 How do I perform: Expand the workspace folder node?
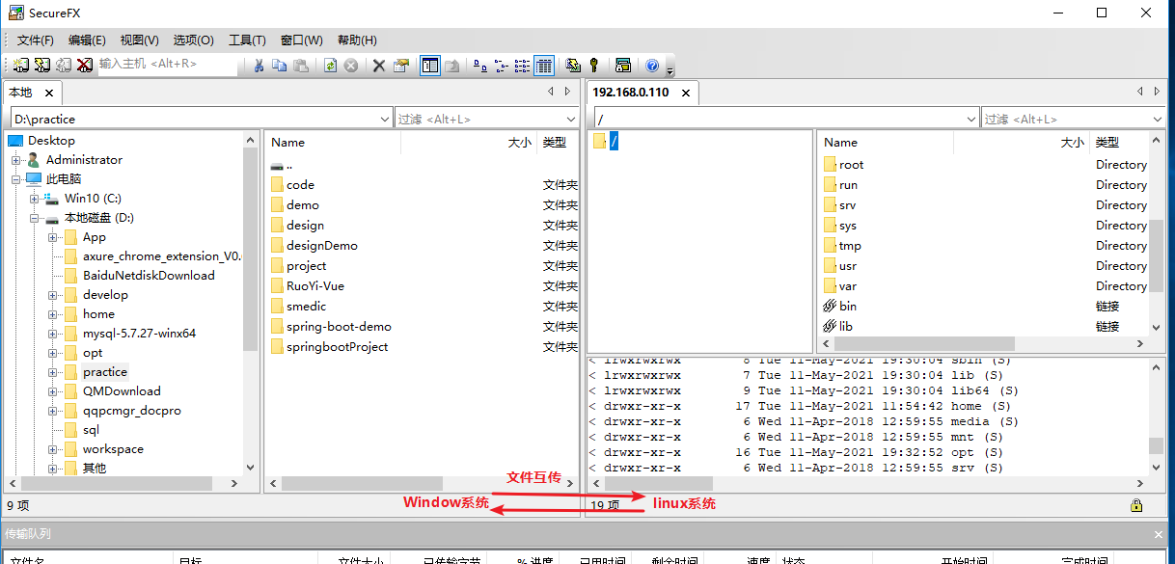pos(53,449)
